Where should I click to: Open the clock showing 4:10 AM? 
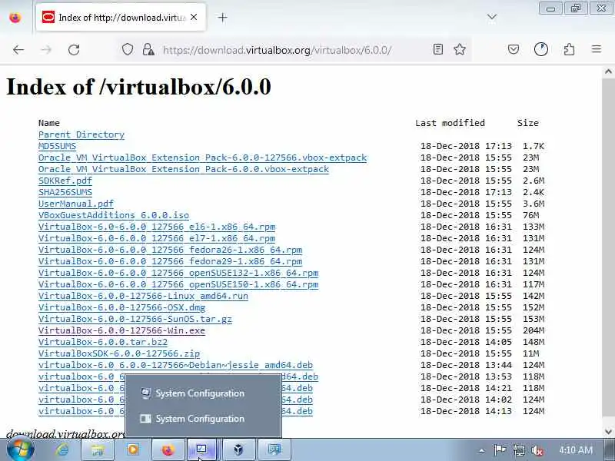[576, 449]
